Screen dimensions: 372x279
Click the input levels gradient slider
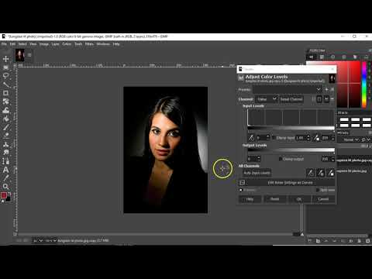(291, 128)
